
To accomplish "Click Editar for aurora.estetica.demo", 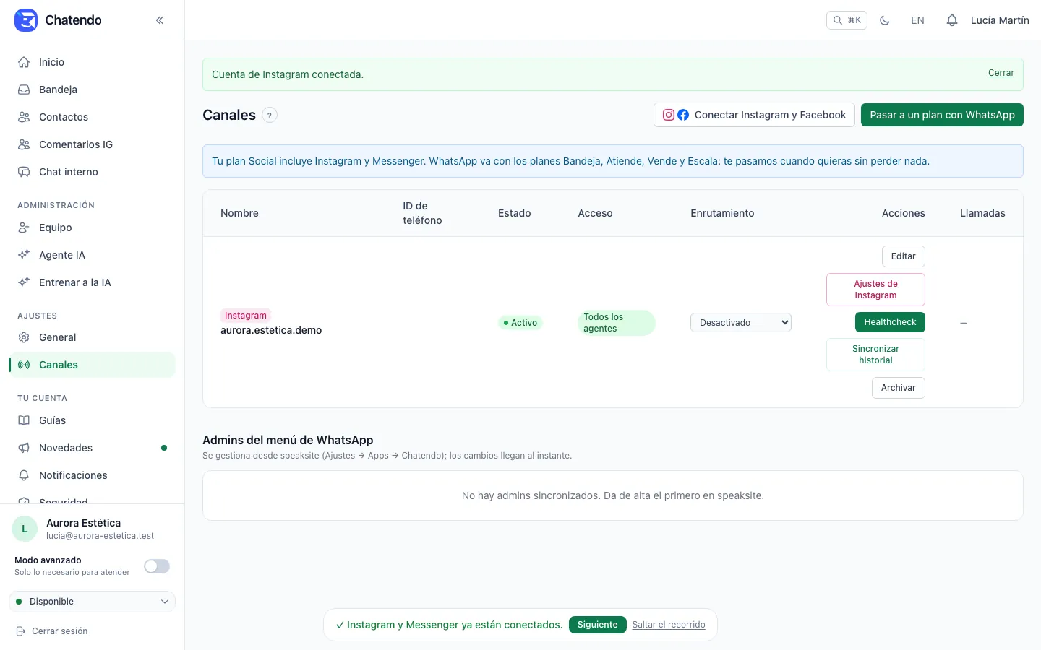I will 903,256.
